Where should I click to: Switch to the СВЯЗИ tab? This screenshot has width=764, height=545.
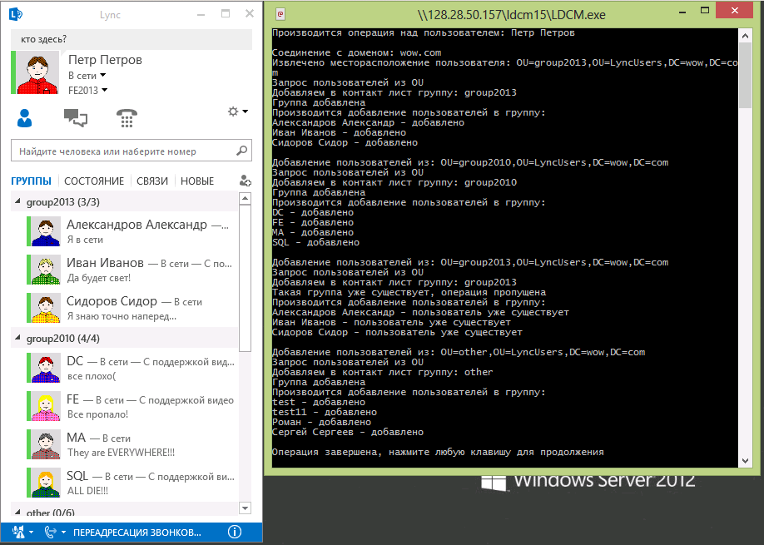click(152, 181)
